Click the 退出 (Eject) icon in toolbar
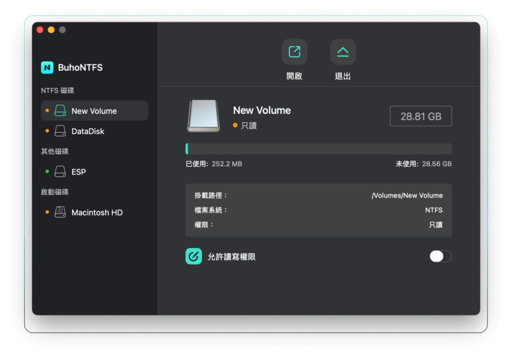 pos(342,52)
